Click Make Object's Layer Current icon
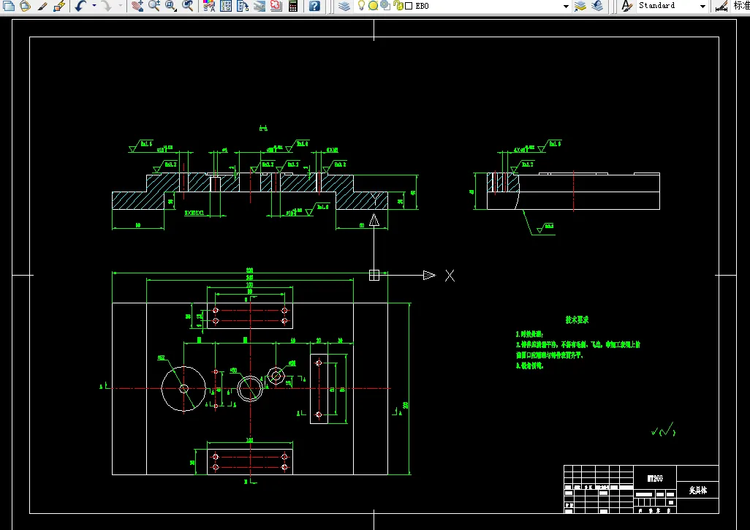 (x=580, y=6)
